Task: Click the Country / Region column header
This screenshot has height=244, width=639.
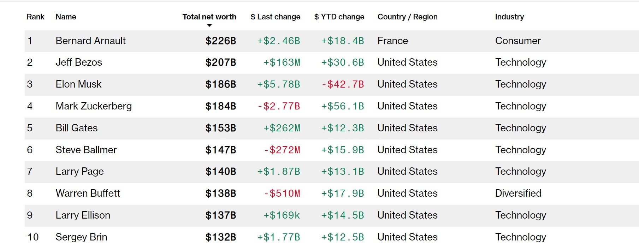Action: click(x=407, y=17)
